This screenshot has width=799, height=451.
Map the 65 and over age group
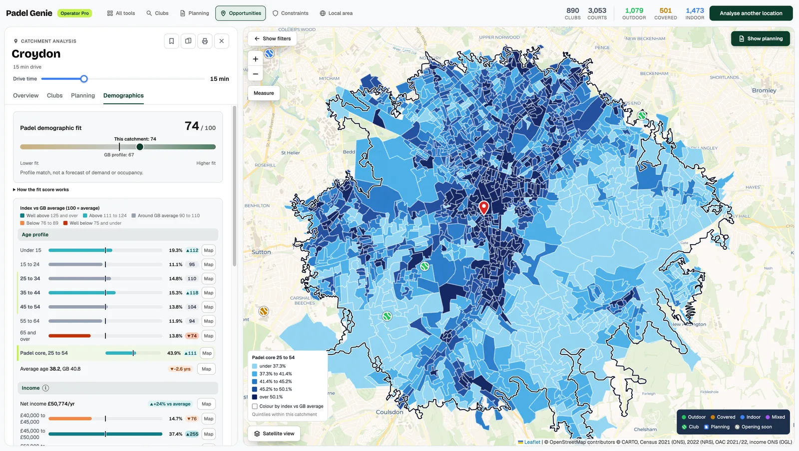(209, 336)
